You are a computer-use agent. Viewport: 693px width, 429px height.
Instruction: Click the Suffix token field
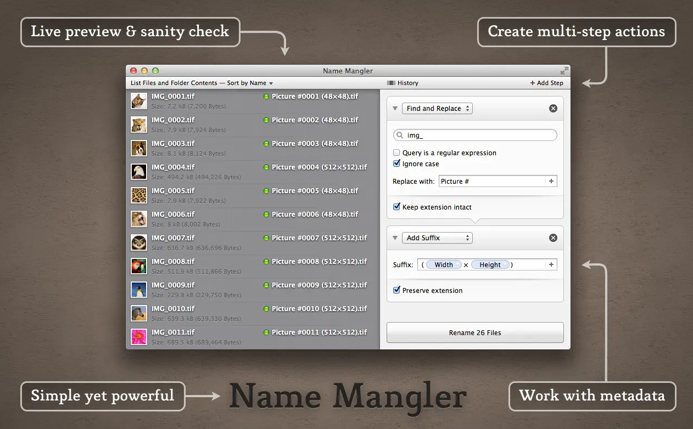(x=482, y=264)
